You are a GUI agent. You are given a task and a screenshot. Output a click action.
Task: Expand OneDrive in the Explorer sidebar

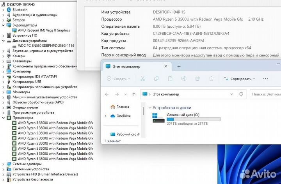coord(105,116)
